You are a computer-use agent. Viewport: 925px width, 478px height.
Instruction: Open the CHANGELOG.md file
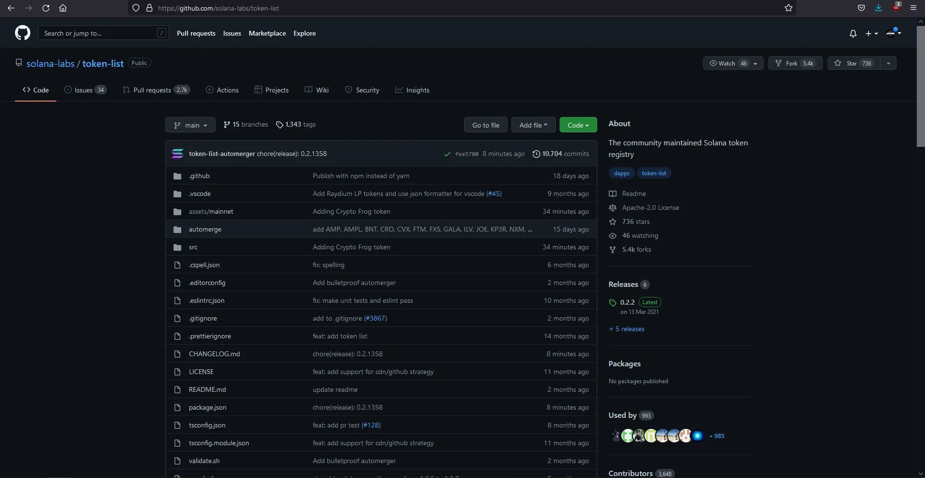pyautogui.click(x=214, y=354)
